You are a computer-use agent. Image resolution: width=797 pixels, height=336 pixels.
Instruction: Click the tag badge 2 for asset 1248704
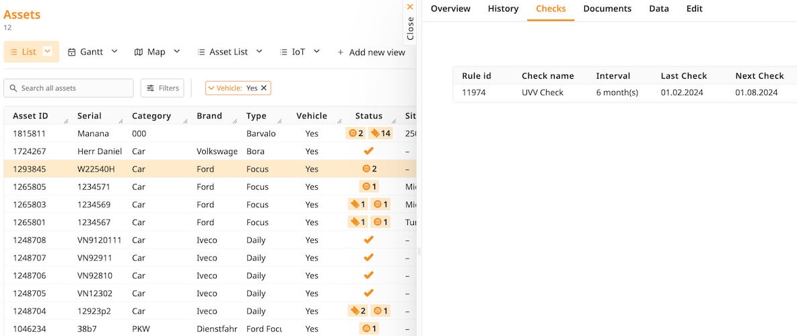(x=358, y=311)
